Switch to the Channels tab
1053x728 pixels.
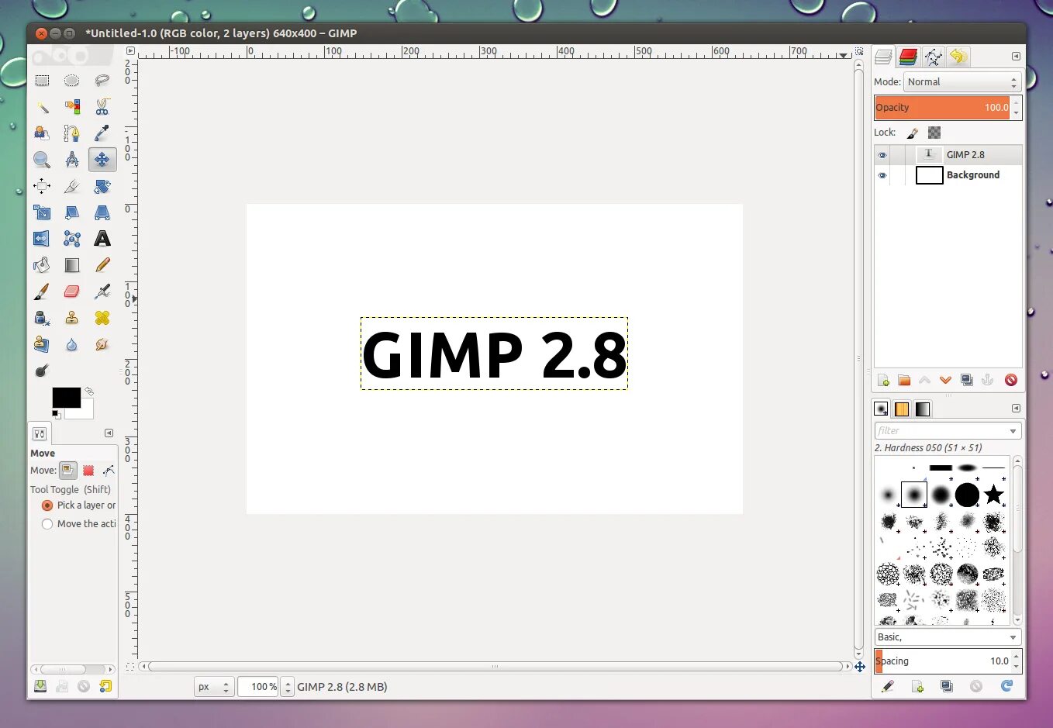pyautogui.click(x=908, y=57)
